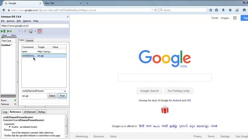Image resolution: width=248 pixels, height=139 pixels.
Task: Adjust the Fast/Slow speed slider handle
Action: [3, 37]
